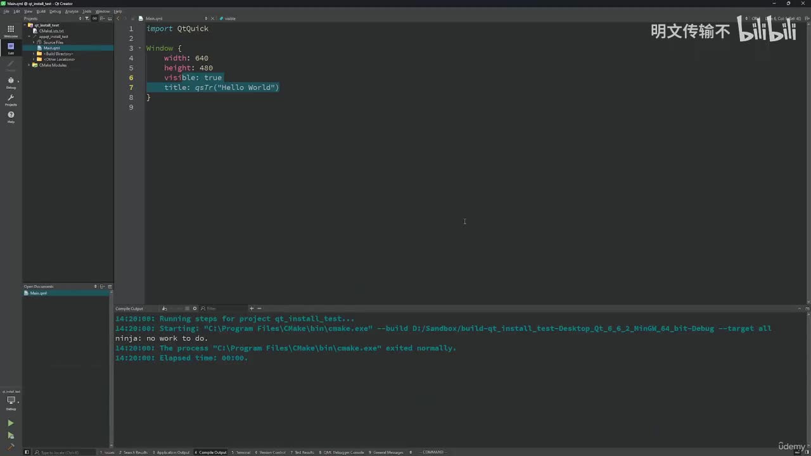
Task: Open the View menu
Action: pos(28,11)
